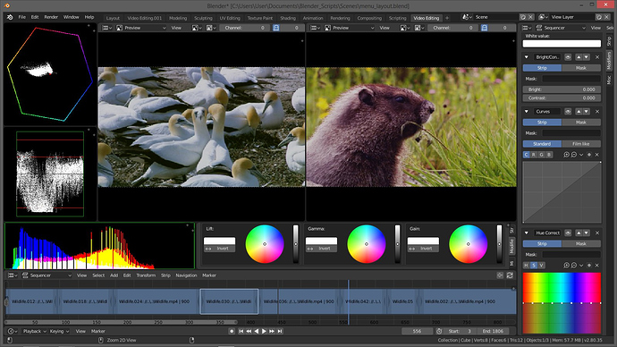Select the V channel in Hue Correct
This screenshot has height=347, width=617.
point(542,265)
